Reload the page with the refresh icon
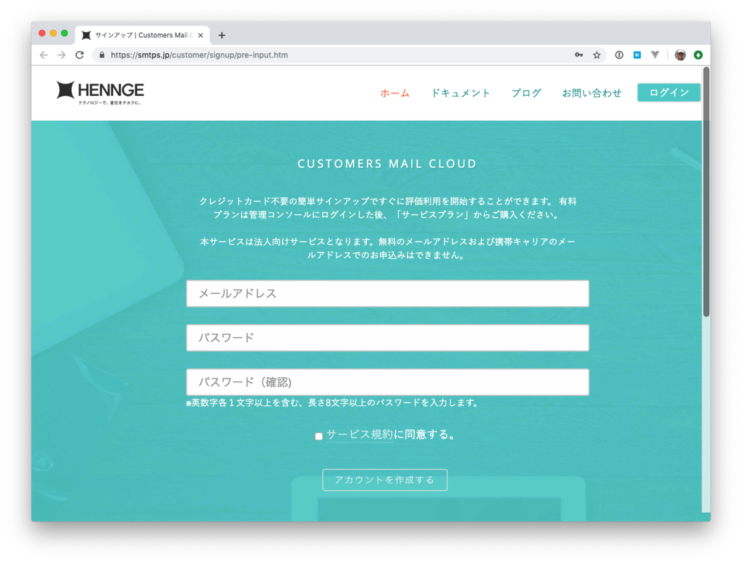 pos(80,55)
